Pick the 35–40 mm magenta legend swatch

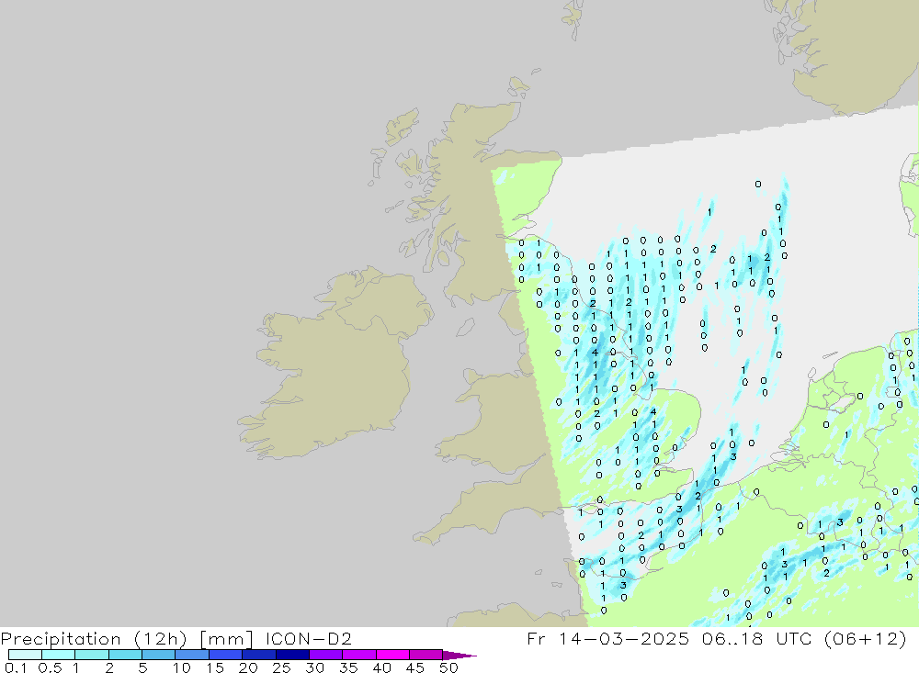[359, 655]
